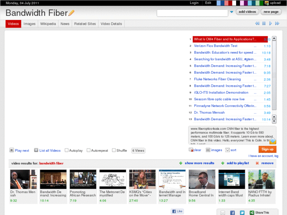Open the Video Details tab
The height and width of the screenshot is (215, 287).
tap(111, 24)
